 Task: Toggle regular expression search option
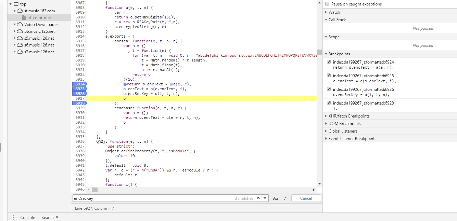coord(285,198)
